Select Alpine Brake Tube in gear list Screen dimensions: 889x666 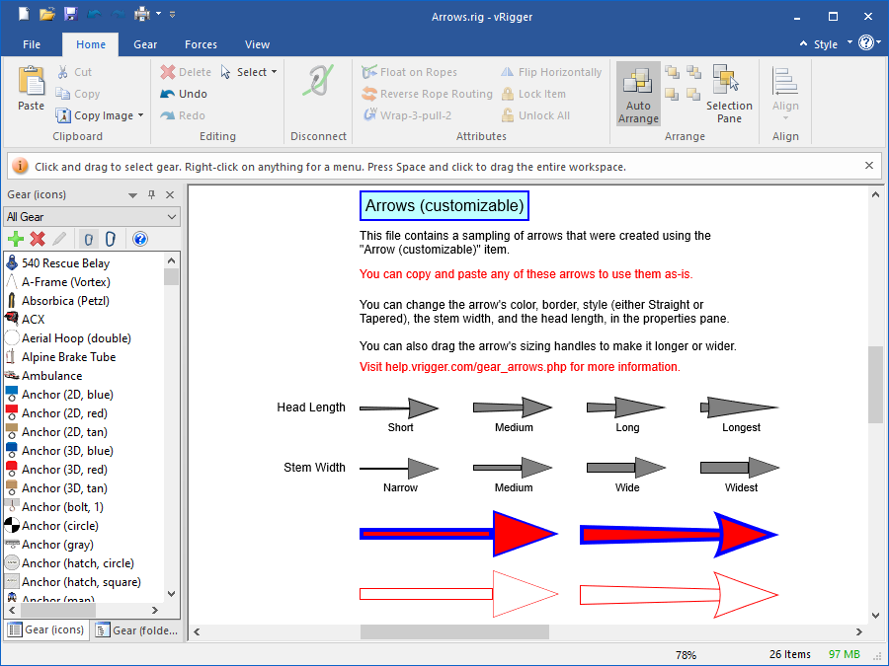coord(68,357)
